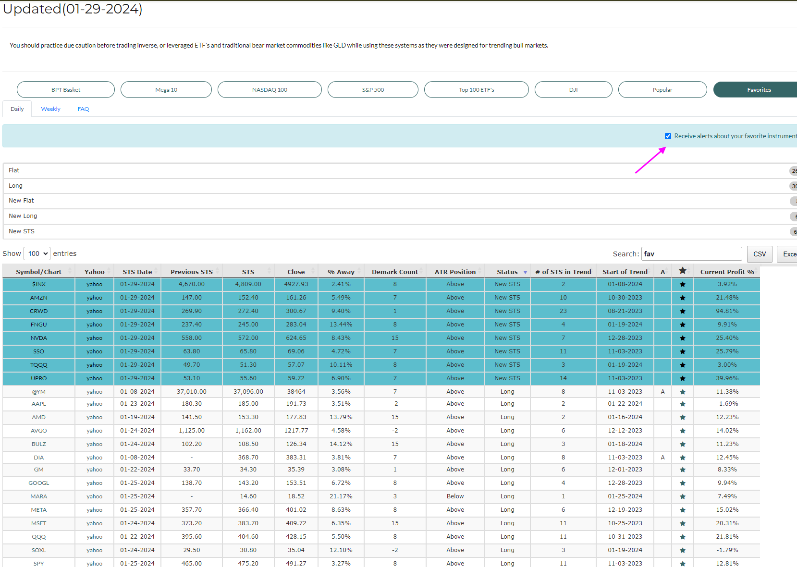
Task: Open the Show entries dropdown
Action: click(x=37, y=253)
